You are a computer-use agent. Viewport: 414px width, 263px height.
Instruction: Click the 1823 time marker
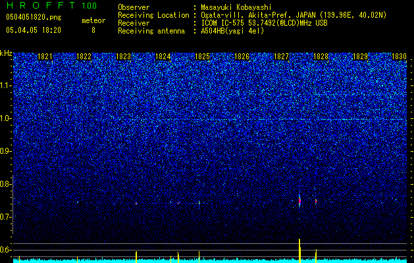tap(124, 57)
